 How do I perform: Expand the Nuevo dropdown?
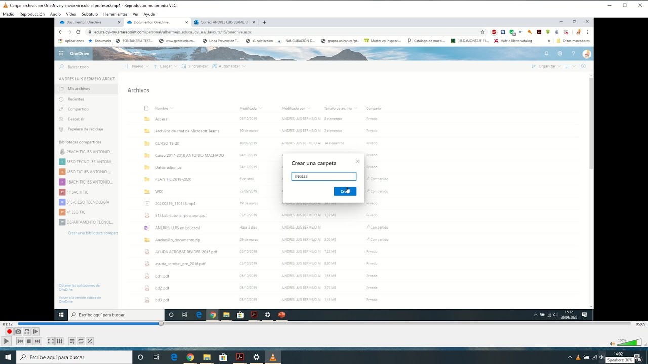coord(137,66)
